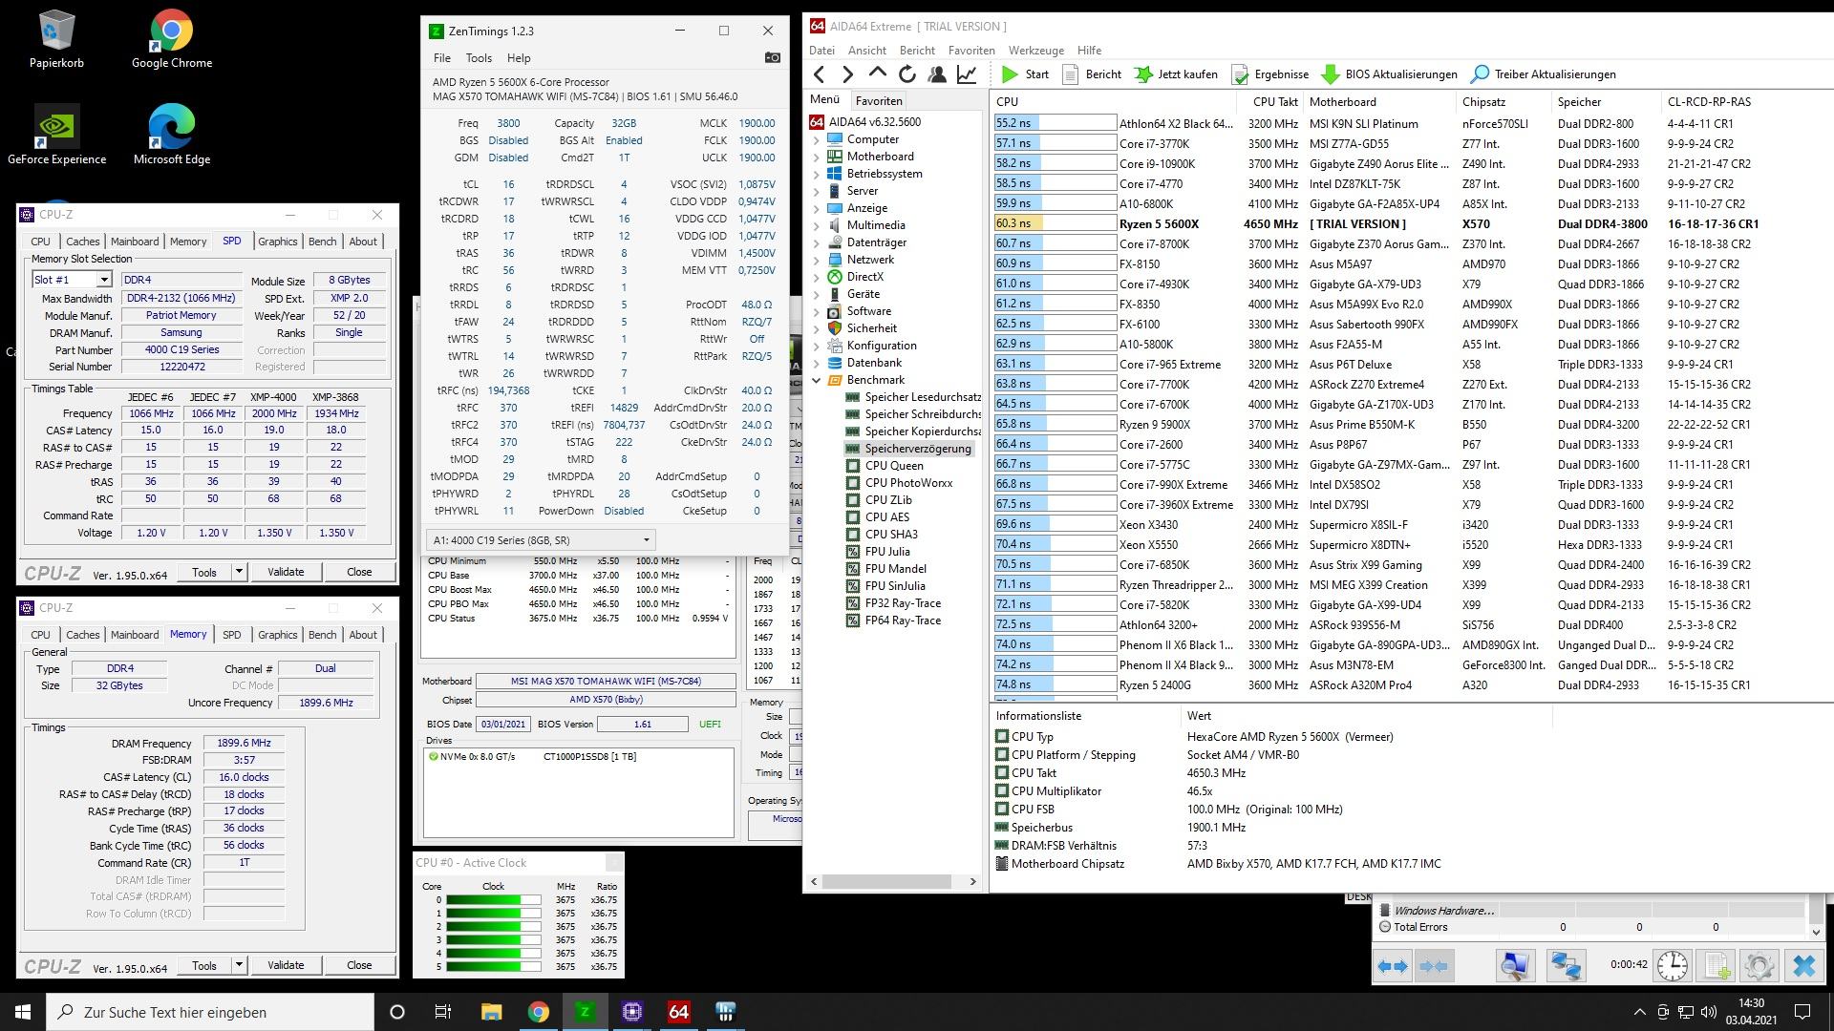Open Microsoft Edge desktop shortcut
Screen dimensions: 1834x1031
(172, 136)
